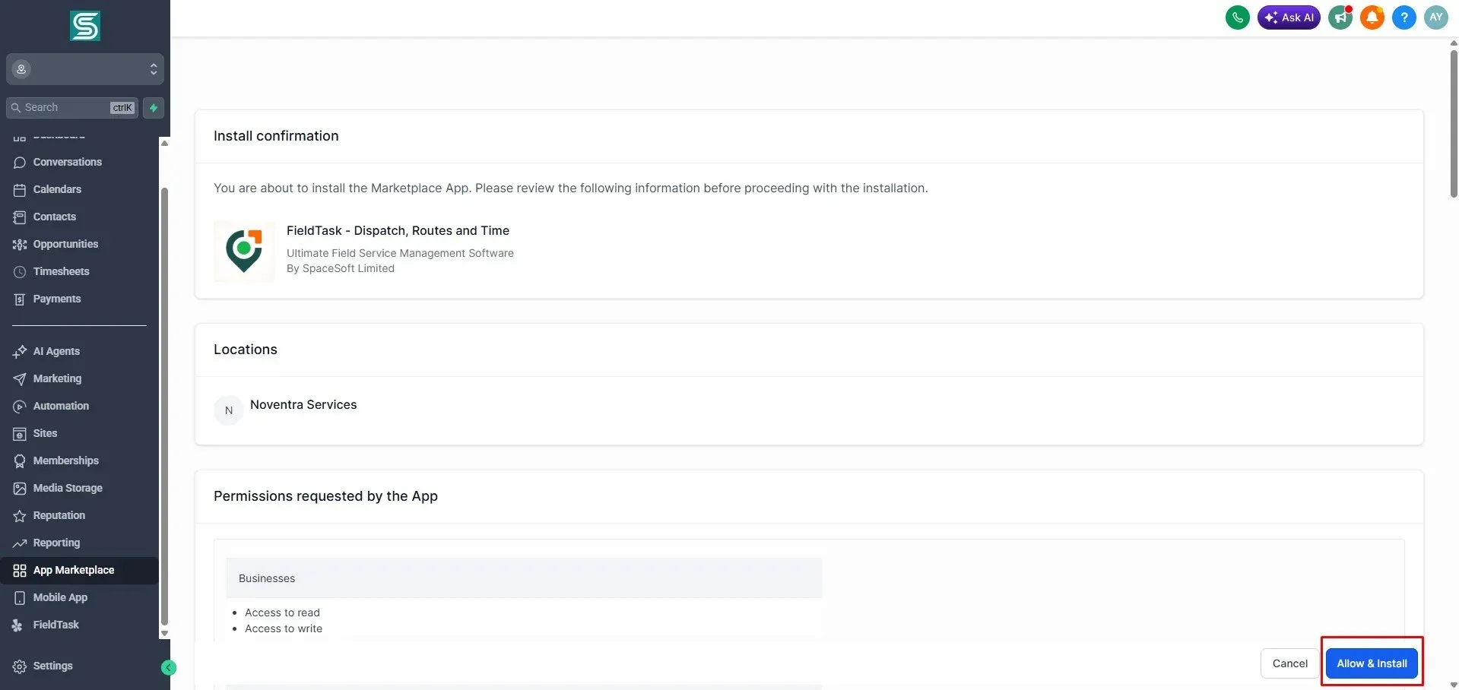Click the Ultimate Field Service Management Software subtitle
The image size is (1459, 690).
pos(400,254)
